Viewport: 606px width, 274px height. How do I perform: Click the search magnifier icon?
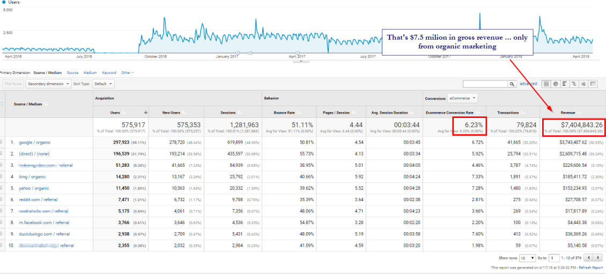point(512,84)
